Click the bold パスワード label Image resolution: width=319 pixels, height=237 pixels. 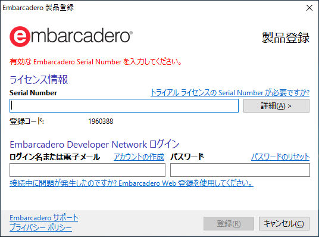pos(187,157)
